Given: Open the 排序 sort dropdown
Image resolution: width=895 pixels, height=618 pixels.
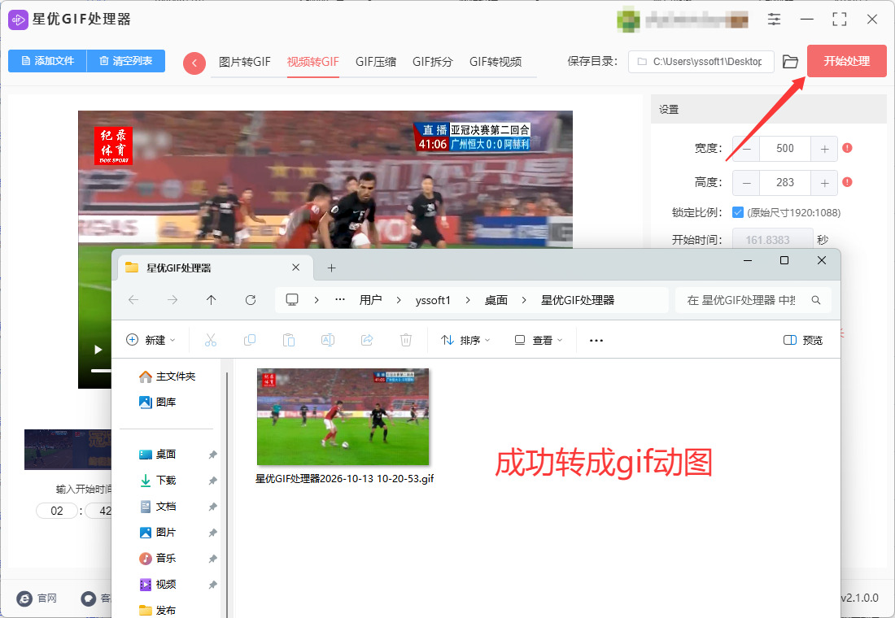Looking at the screenshot, I should click(x=465, y=340).
